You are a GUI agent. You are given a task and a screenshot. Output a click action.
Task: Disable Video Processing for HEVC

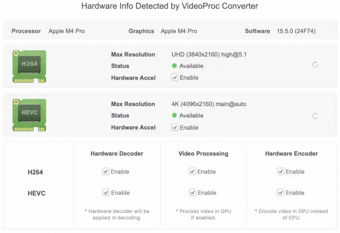click(193, 192)
